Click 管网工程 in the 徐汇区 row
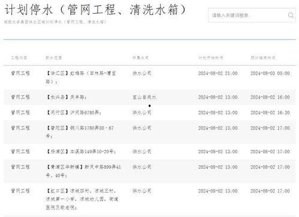The width and height of the screenshot is (299, 217). tap(20, 73)
